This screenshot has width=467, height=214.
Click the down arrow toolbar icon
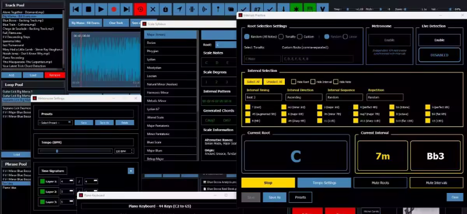[x=283, y=8]
